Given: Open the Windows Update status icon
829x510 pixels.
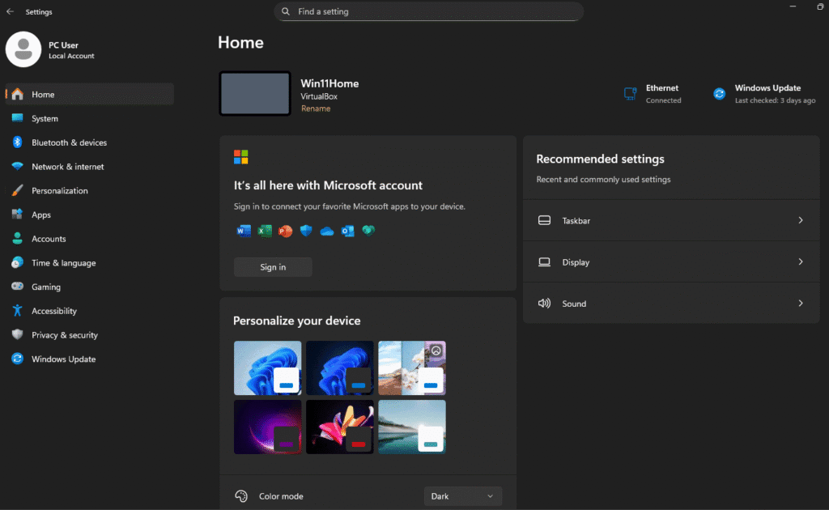Looking at the screenshot, I should 719,93.
